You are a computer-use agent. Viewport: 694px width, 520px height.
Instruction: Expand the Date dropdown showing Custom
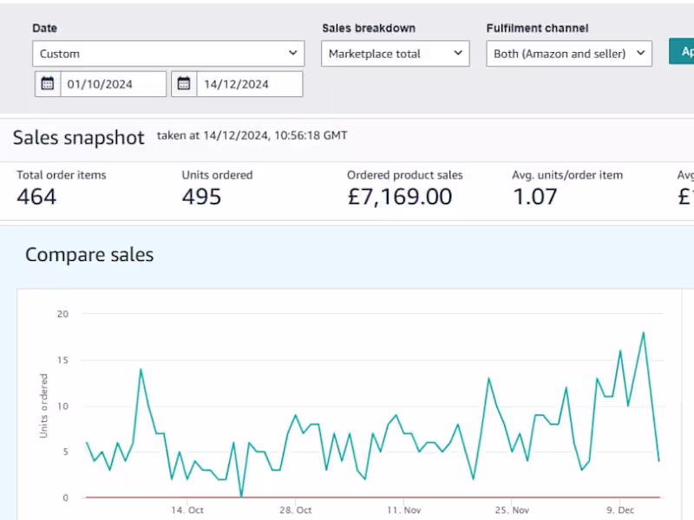tap(168, 54)
